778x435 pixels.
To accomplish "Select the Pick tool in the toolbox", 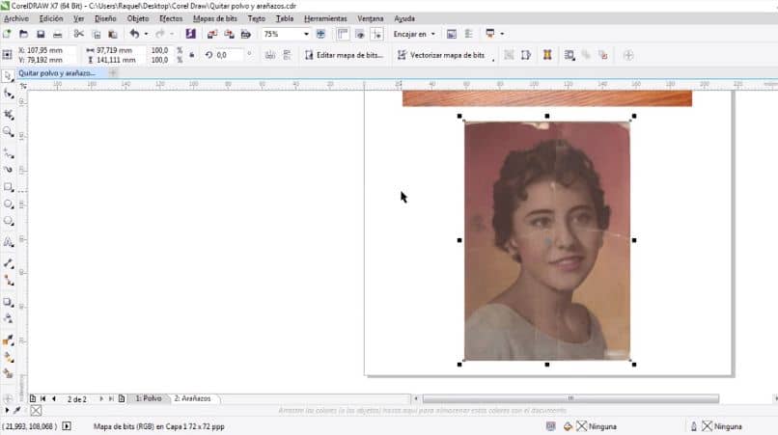I will point(9,74).
